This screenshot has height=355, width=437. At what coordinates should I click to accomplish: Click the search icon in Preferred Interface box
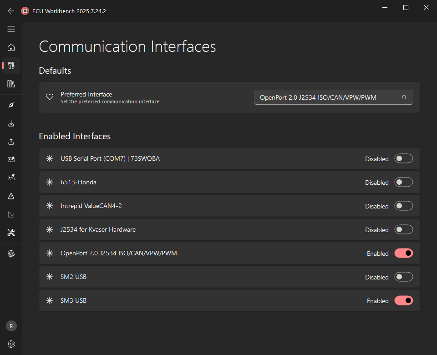click(404, 97)
